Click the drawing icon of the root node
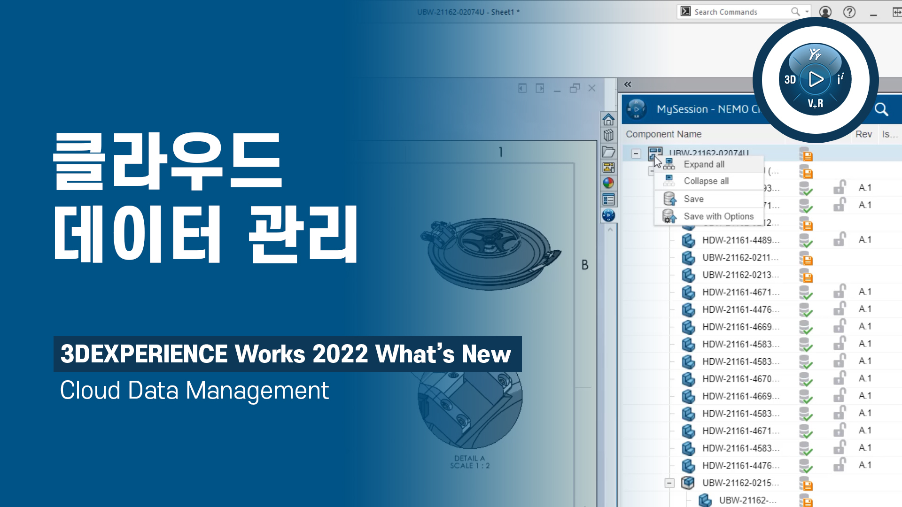 click(x=655, y=153)
